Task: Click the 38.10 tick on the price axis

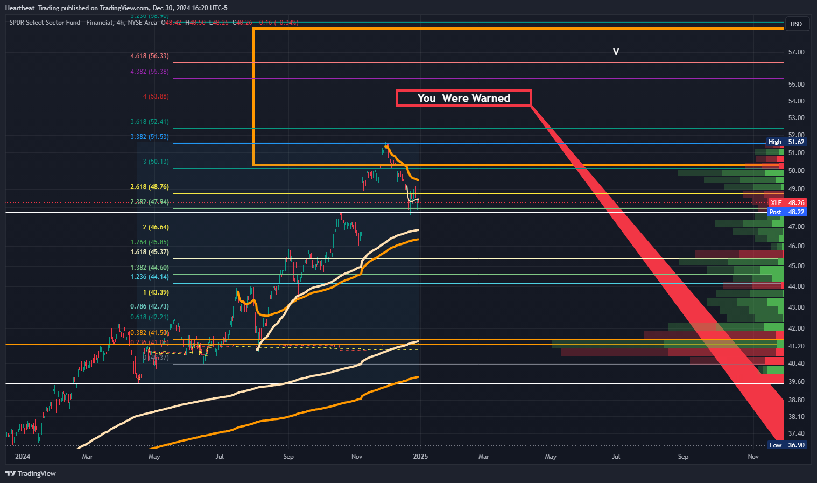Action: [x=797, y=417]
